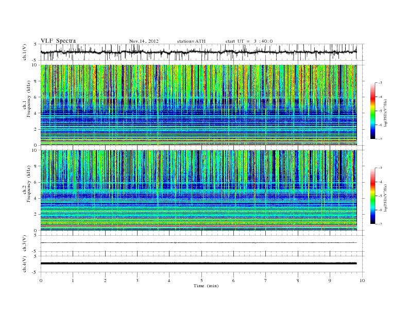Click the ch.1 spectrogram color scale bar
Screen dimensions: 408x315
[373, 111]
